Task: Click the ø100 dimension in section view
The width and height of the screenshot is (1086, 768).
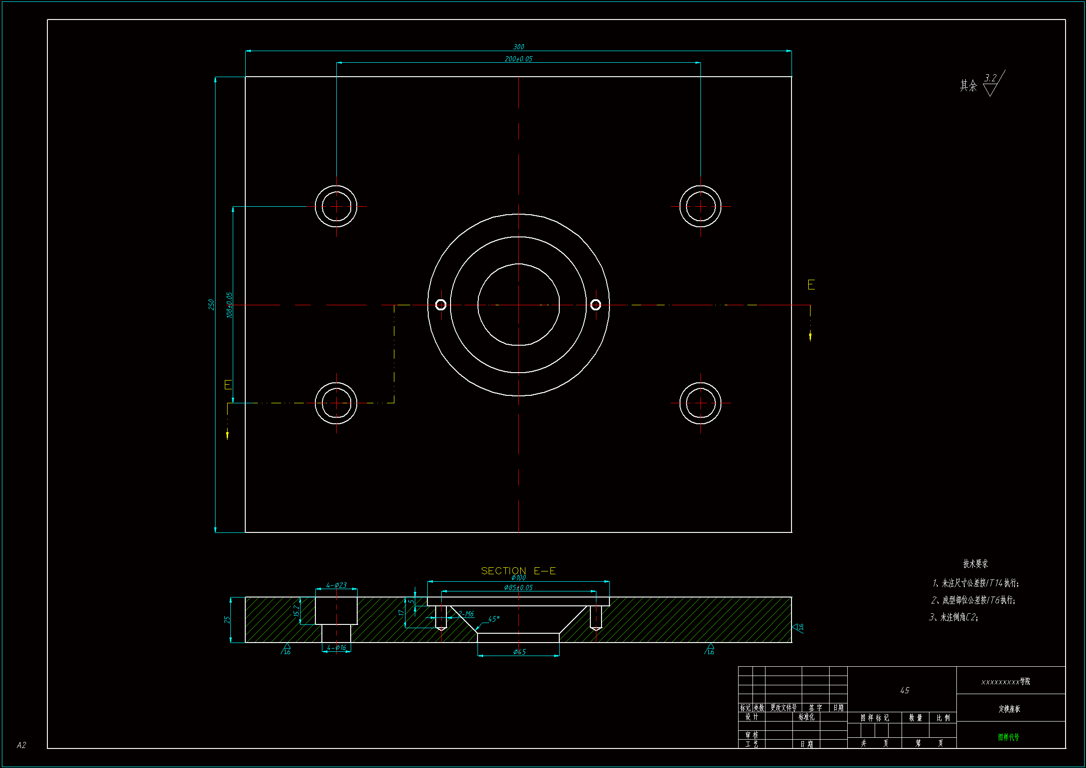Action: click(518, 578)
